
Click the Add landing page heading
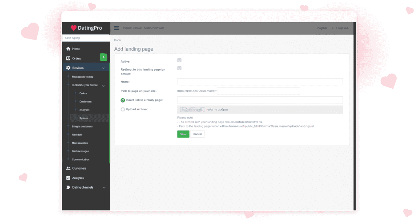133,49
